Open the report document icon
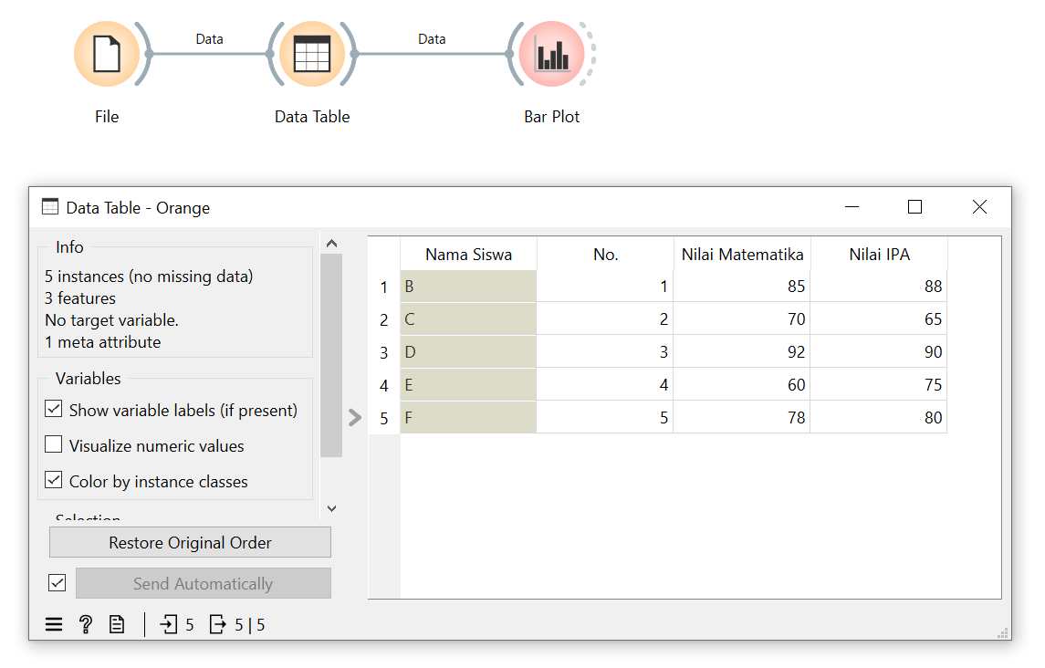The width and height of the screenshot is (1045, 668). (117, 625)
